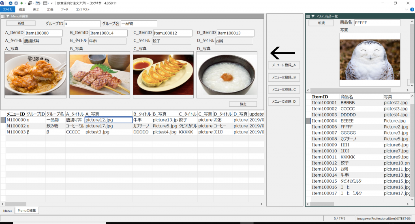Click the back navigation arrow in title toolbar
Image resolution: width=415 pixels, height=224 pixels.
tap(10, 3)
